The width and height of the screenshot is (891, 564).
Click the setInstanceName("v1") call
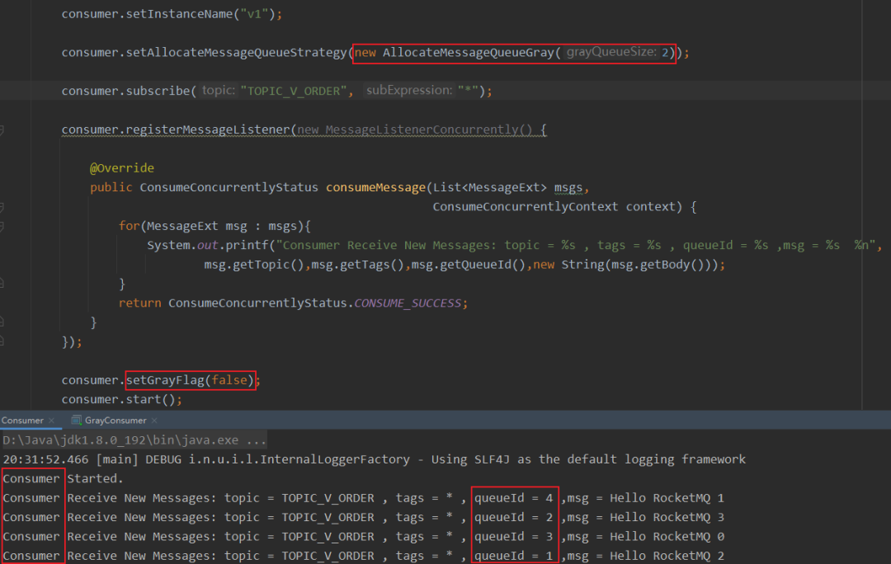coord(200,14)
